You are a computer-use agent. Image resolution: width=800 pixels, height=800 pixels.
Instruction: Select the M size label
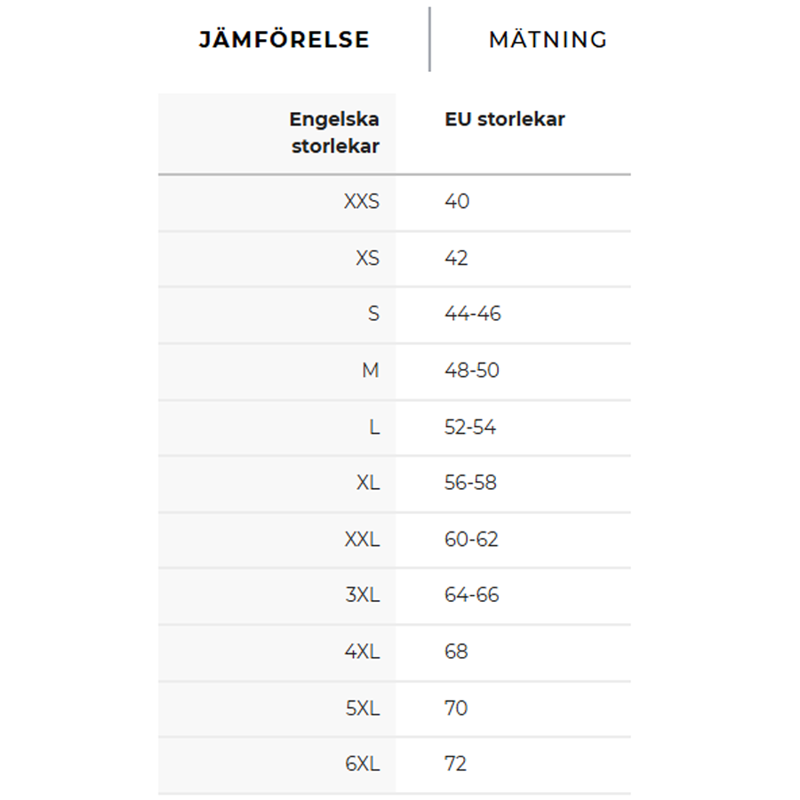tap(371, 370)
